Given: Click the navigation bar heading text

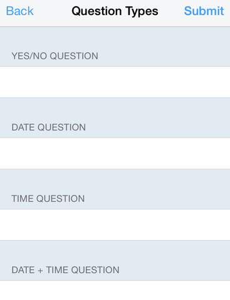Looking at the screenshot, I should [x=115, y=11].
